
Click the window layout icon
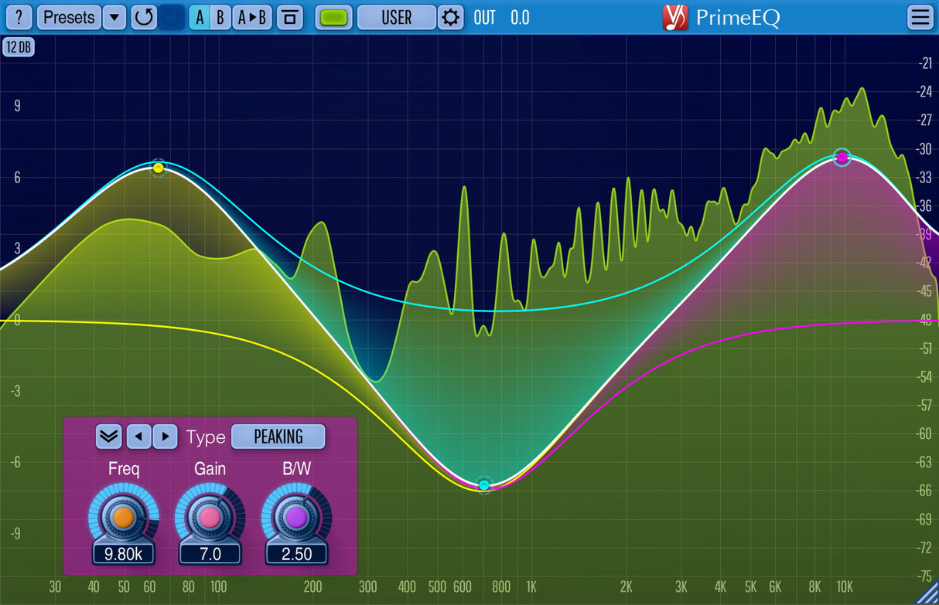pyautogui.click(x=290, y=17)
